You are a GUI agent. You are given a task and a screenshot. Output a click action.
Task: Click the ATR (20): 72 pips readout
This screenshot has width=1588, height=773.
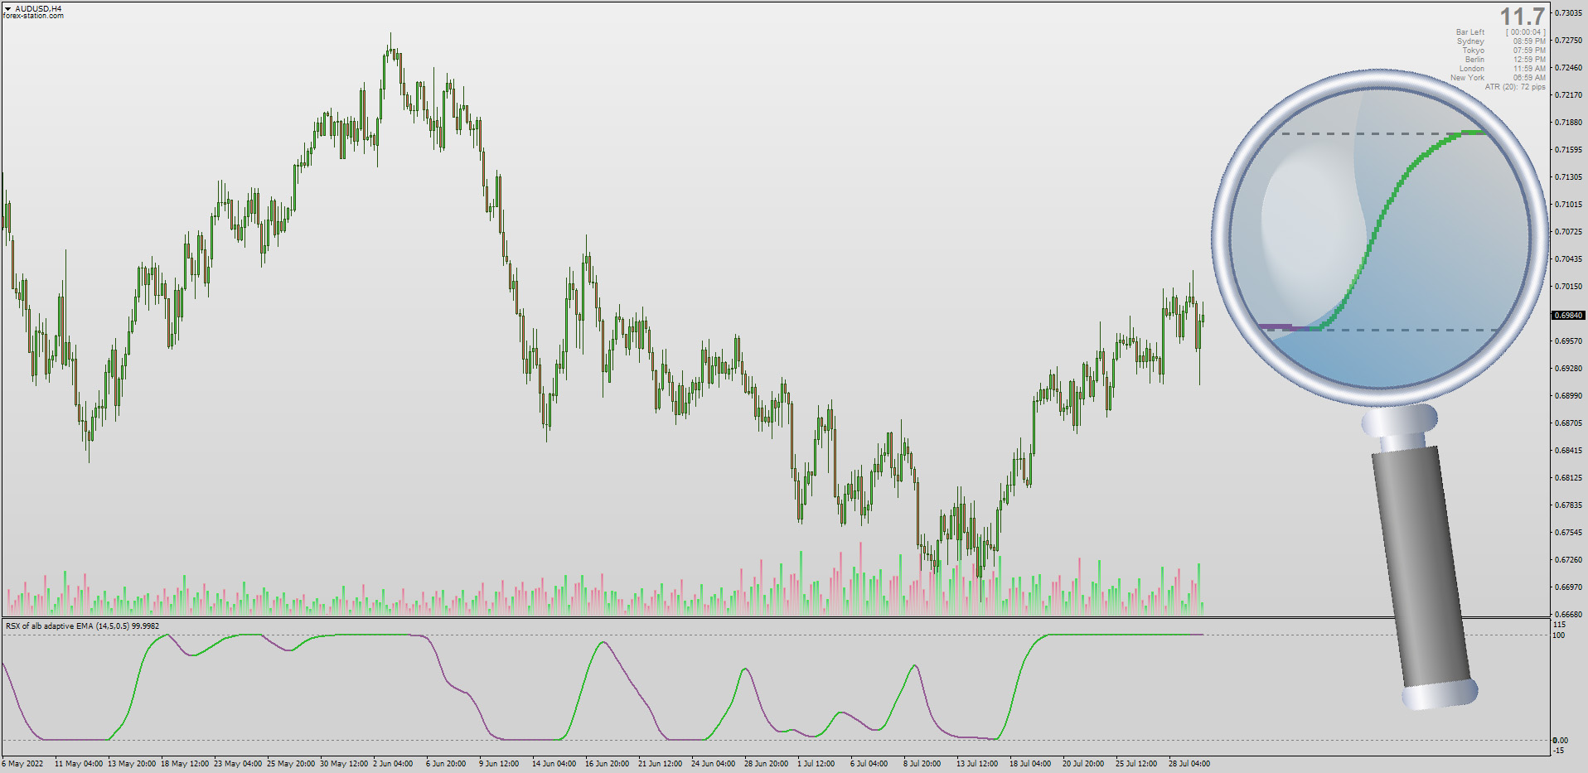click(x=1515, y=87)
